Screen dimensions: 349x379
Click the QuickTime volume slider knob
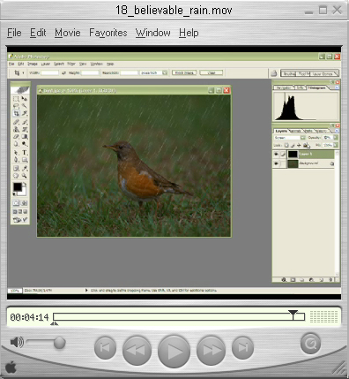coord(60,343)
